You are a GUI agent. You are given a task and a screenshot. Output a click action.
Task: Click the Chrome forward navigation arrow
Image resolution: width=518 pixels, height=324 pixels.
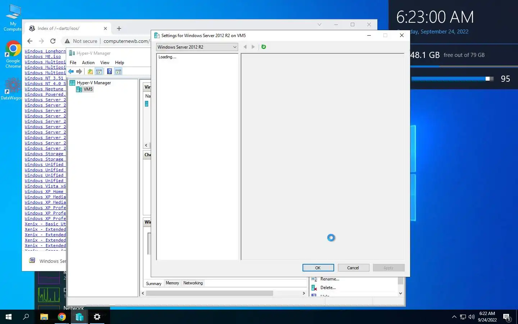click(41, 41)
